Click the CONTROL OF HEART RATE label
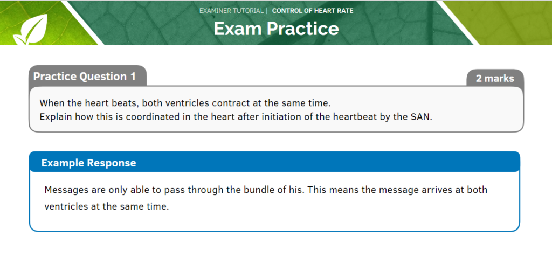 pos(313,11)
